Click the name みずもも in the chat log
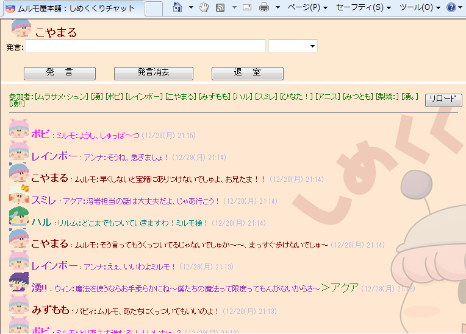This screenshot has height=334, width=466. pos(51,310)
